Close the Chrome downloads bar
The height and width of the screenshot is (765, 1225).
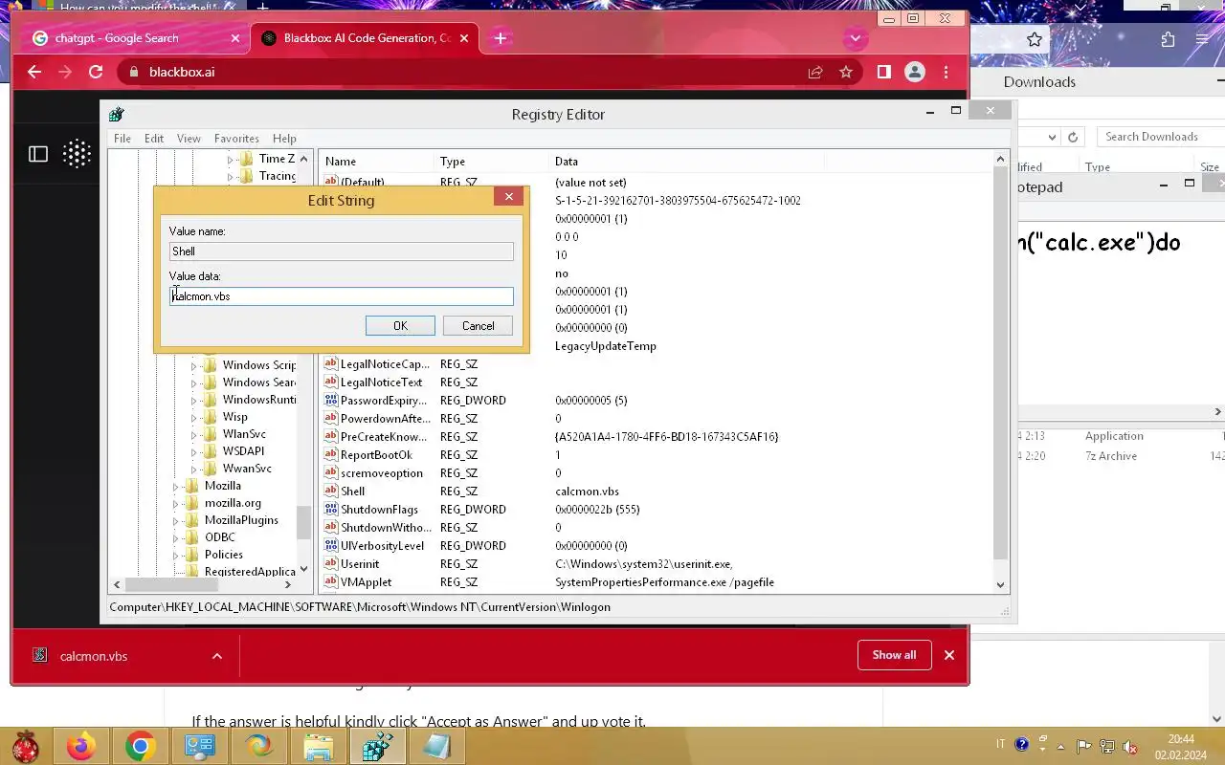pos(949,655)
